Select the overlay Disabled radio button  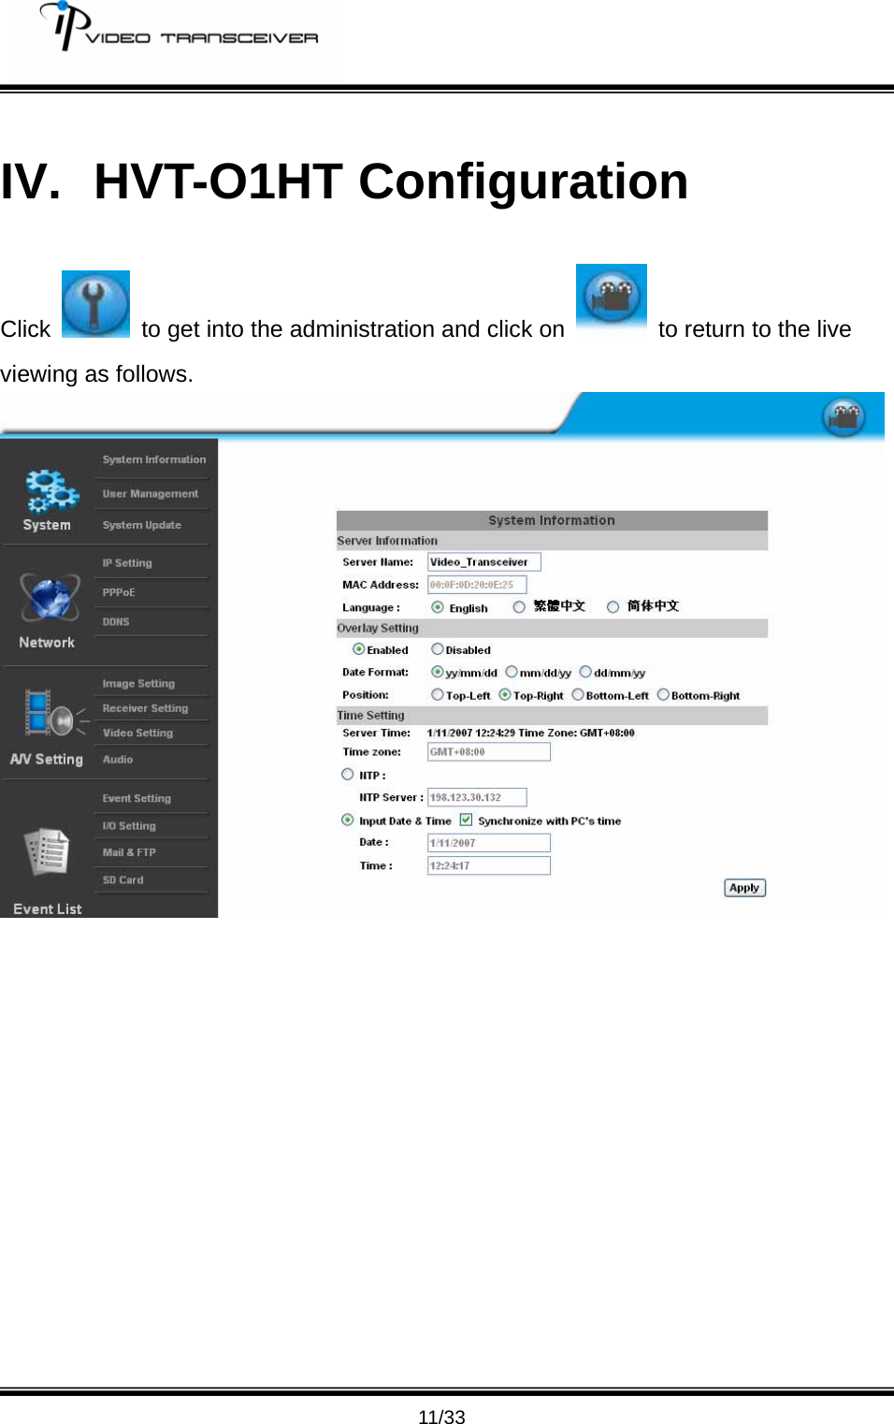[x=437, y=649]
